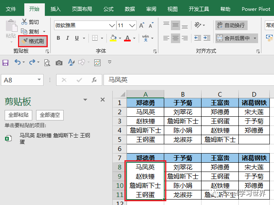
Task: Switch to the 插入 ribbon tab
Action: pos(56,9)
